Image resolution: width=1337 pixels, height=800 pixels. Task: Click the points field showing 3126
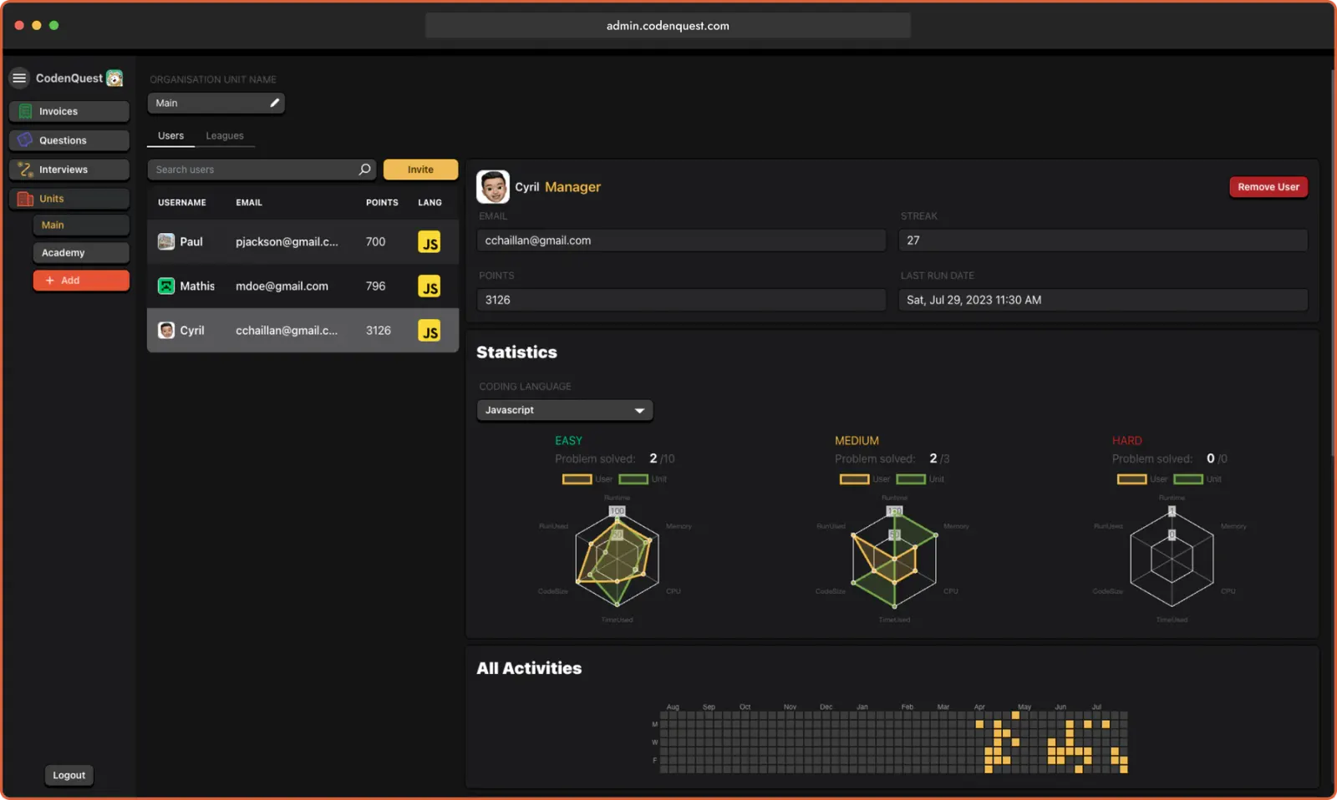[681, 300]
